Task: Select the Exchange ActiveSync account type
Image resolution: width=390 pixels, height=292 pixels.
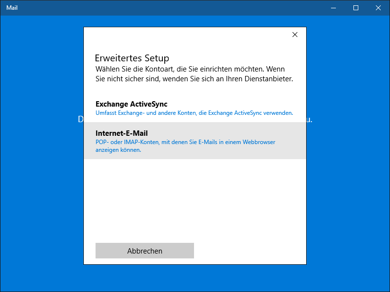Action: [195, 108]
